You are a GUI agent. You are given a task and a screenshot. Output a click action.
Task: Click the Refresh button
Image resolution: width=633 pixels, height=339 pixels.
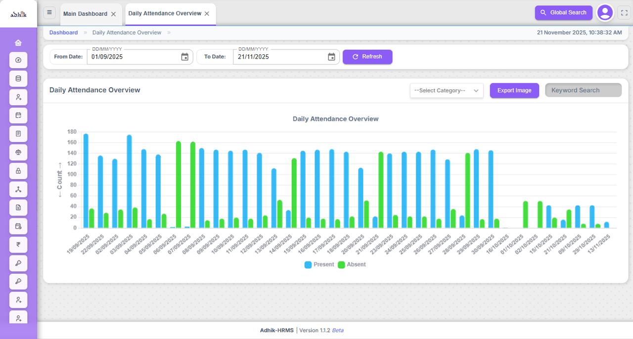(x=367, y=57)
